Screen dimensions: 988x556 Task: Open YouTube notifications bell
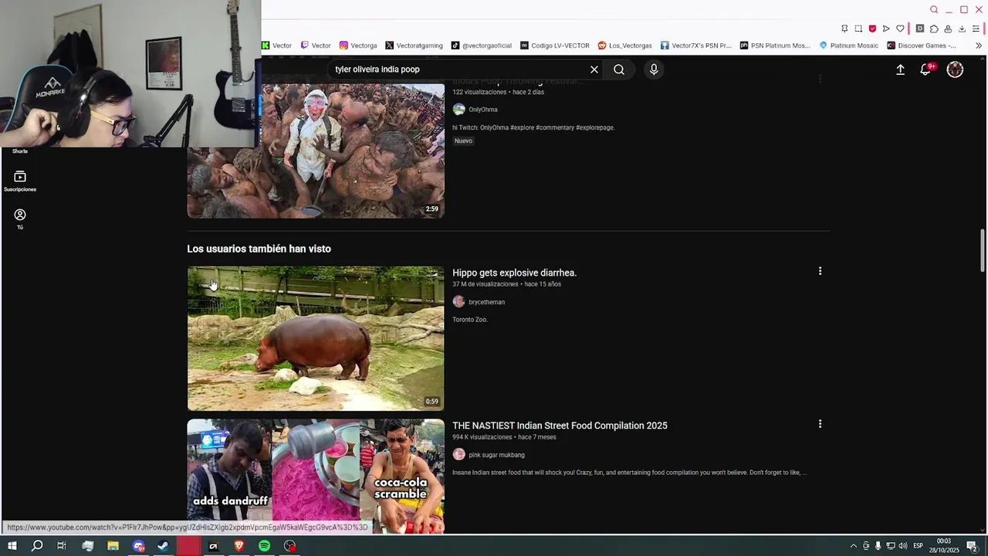pos(925,69)
